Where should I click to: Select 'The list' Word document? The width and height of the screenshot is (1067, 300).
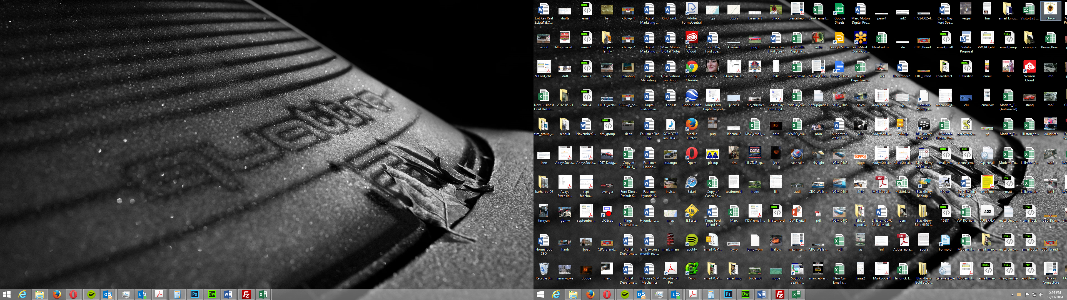click(670, 98)
